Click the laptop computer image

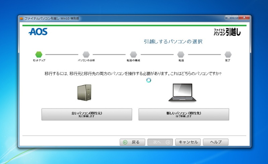[x=182, y=92]
